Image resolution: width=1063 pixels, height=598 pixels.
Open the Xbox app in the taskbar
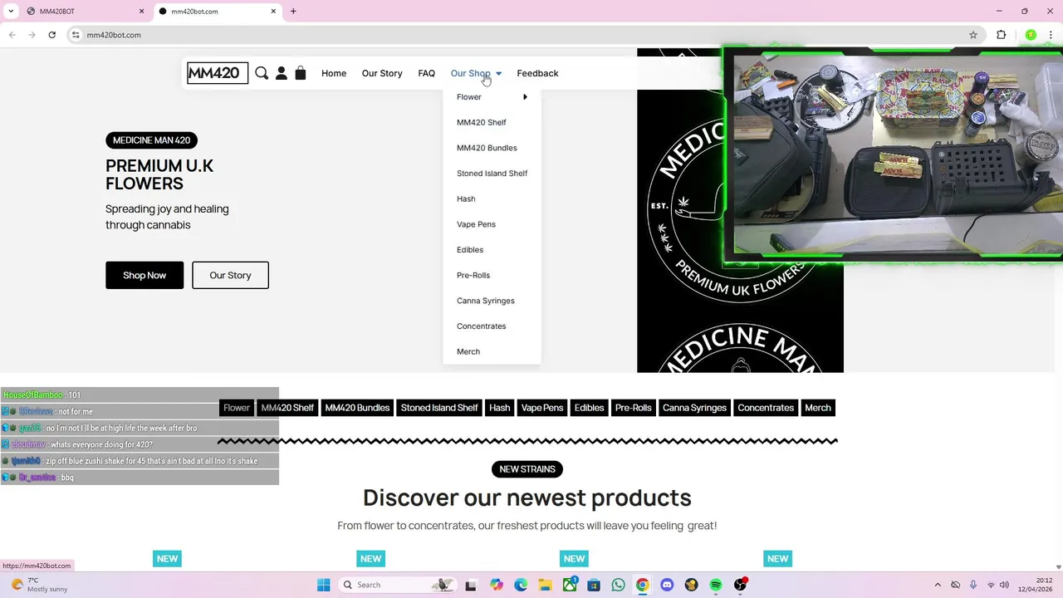coord(570,585)
